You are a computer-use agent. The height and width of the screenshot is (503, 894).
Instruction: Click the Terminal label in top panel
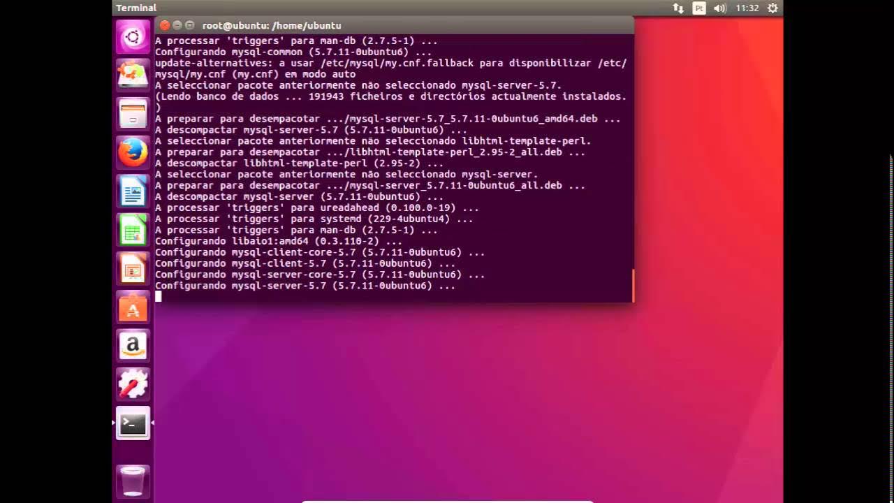(136, 8)
